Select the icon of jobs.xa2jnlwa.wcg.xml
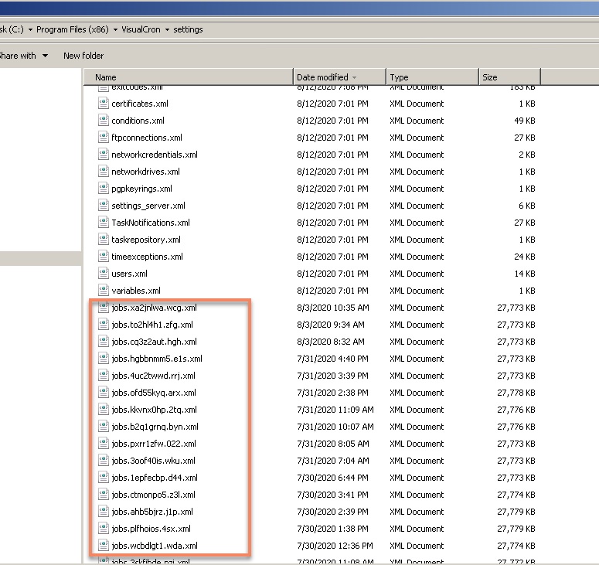This screenshot has height=565, width=599. pos(104,308)
